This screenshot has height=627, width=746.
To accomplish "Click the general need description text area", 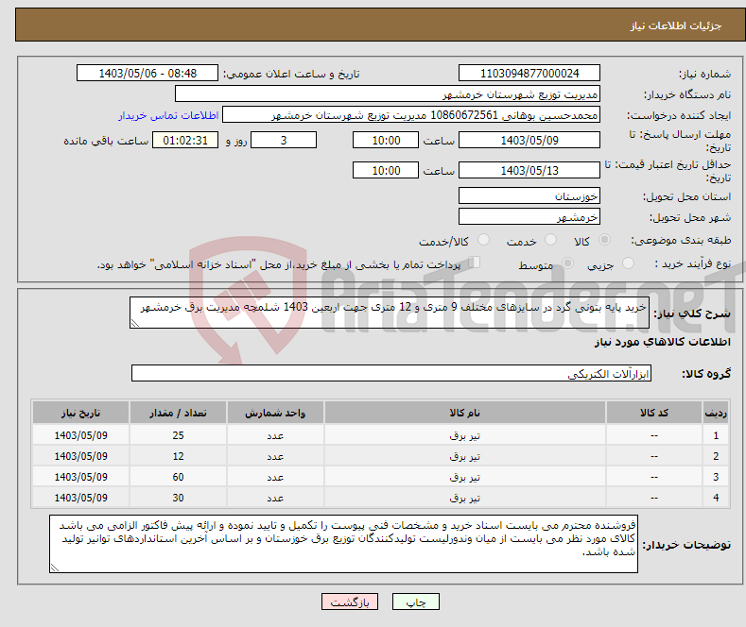I will (390, 313).
